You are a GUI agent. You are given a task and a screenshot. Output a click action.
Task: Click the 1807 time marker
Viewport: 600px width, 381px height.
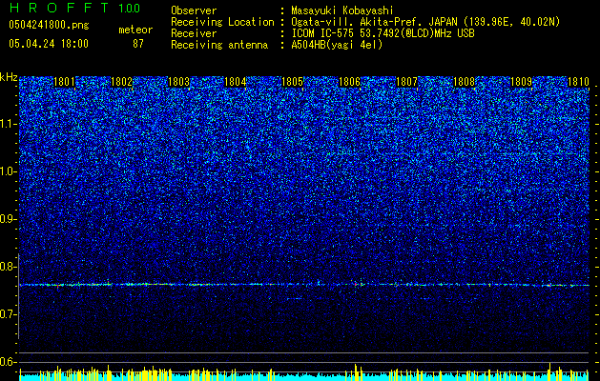(406, 82)
